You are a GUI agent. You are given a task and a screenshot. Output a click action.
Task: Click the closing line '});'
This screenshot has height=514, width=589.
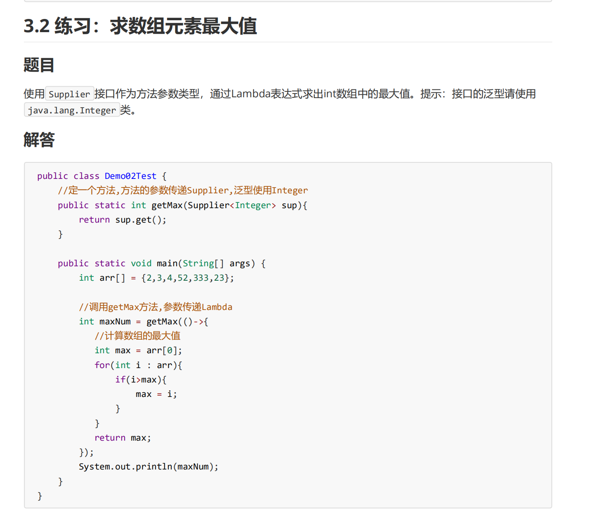click(x=86, y=452)
